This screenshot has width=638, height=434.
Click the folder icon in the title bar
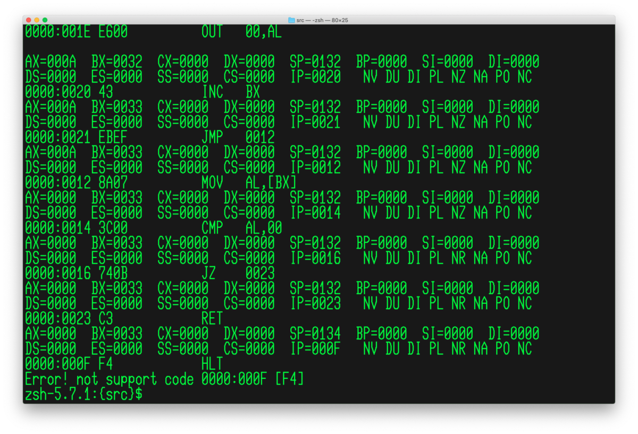291,20
